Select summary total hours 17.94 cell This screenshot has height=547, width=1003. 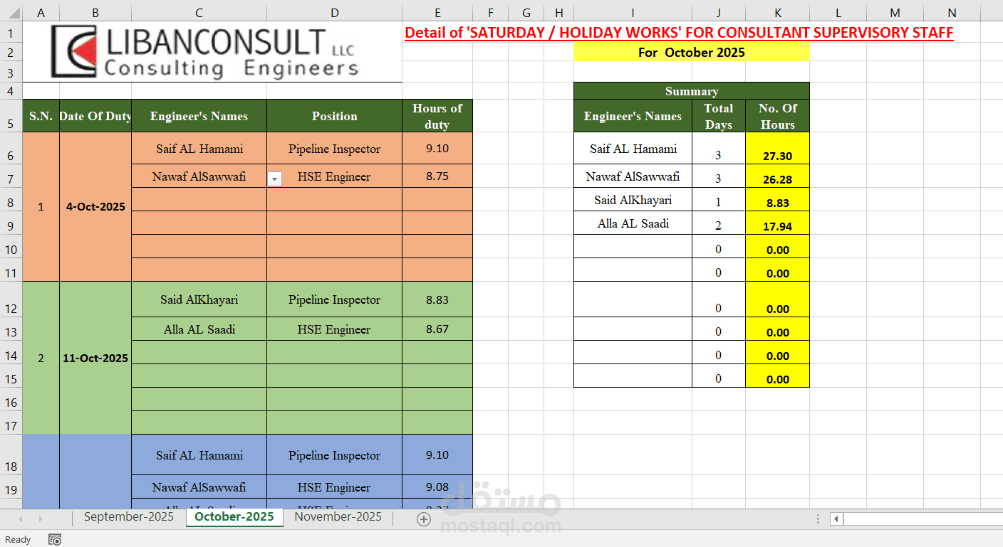777,223
